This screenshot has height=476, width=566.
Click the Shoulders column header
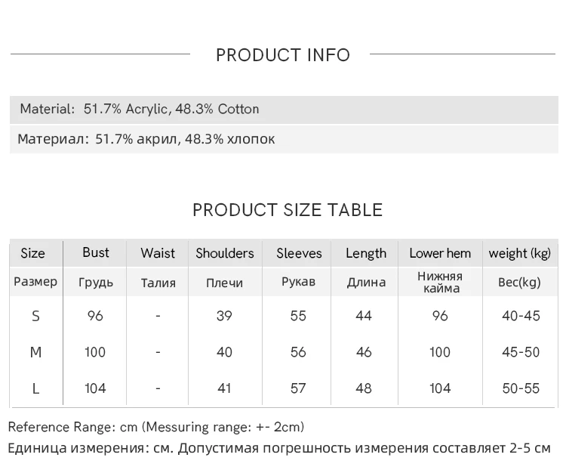pos(225,254)
